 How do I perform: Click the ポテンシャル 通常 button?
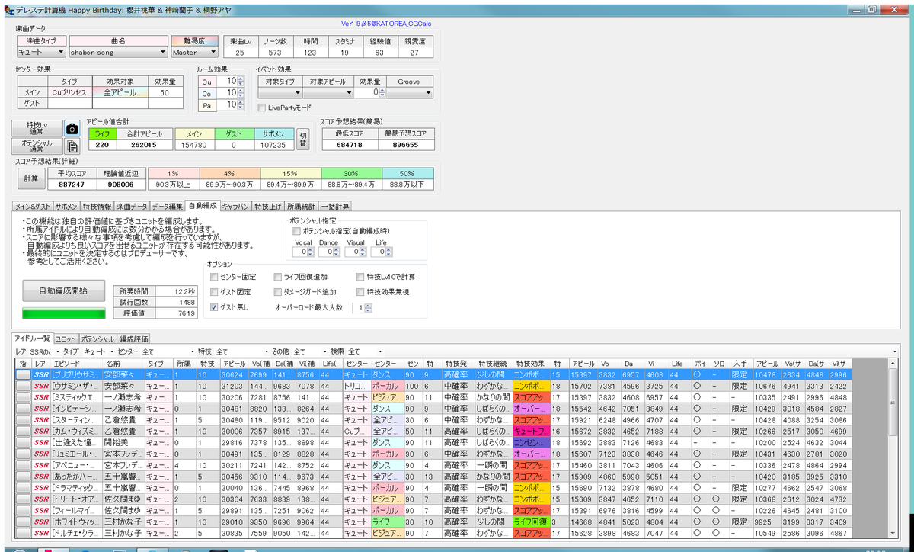coord(37,146)
